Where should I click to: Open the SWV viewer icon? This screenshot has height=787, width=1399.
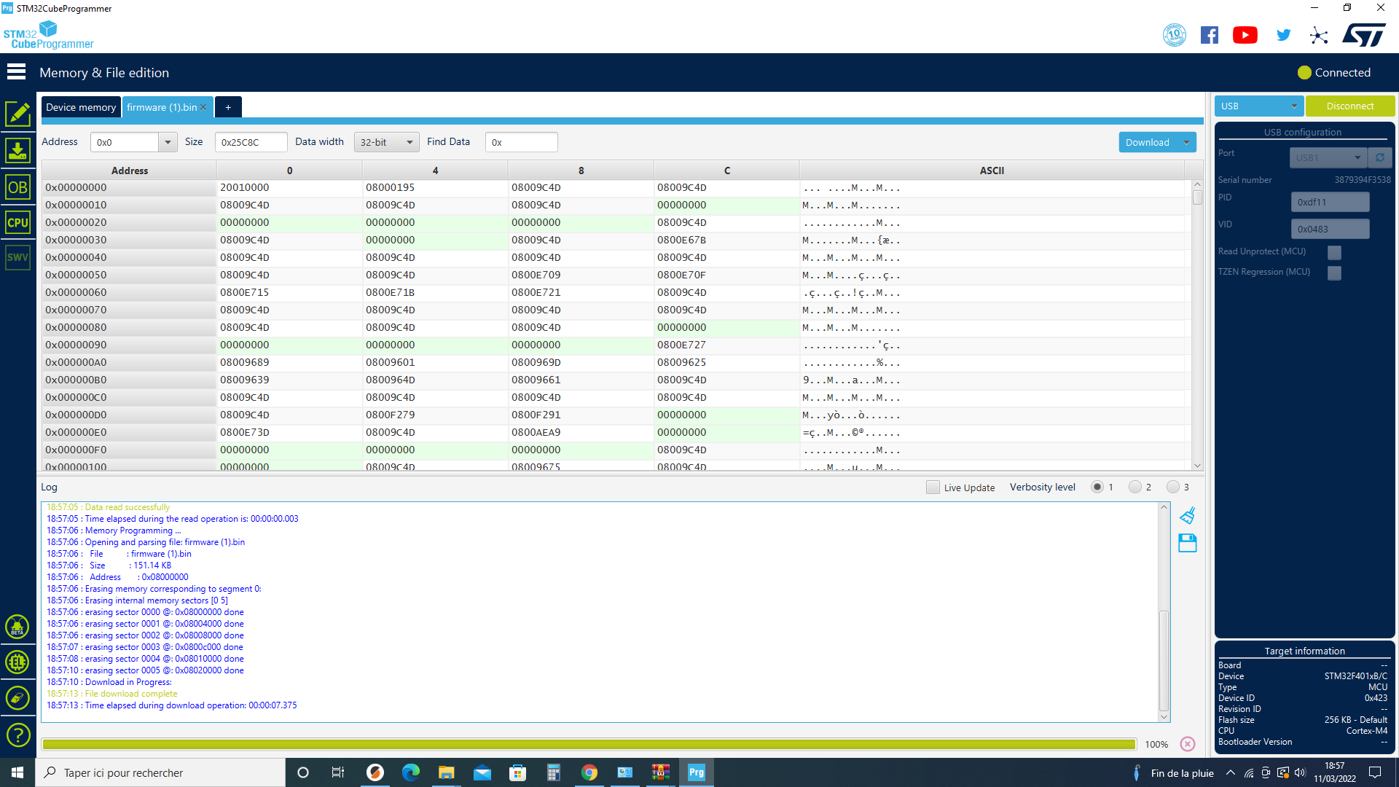tap(17, 257)
